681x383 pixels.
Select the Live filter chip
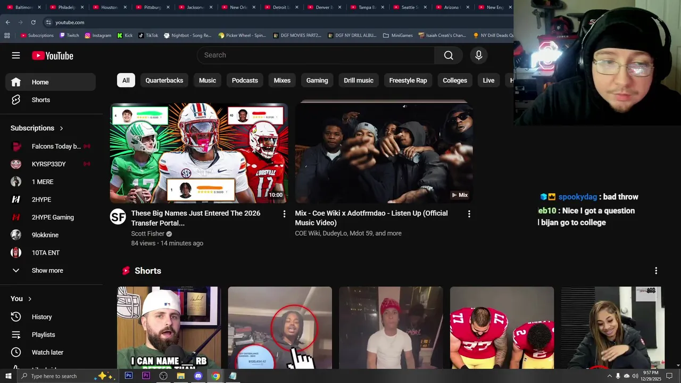coord(488,80)
